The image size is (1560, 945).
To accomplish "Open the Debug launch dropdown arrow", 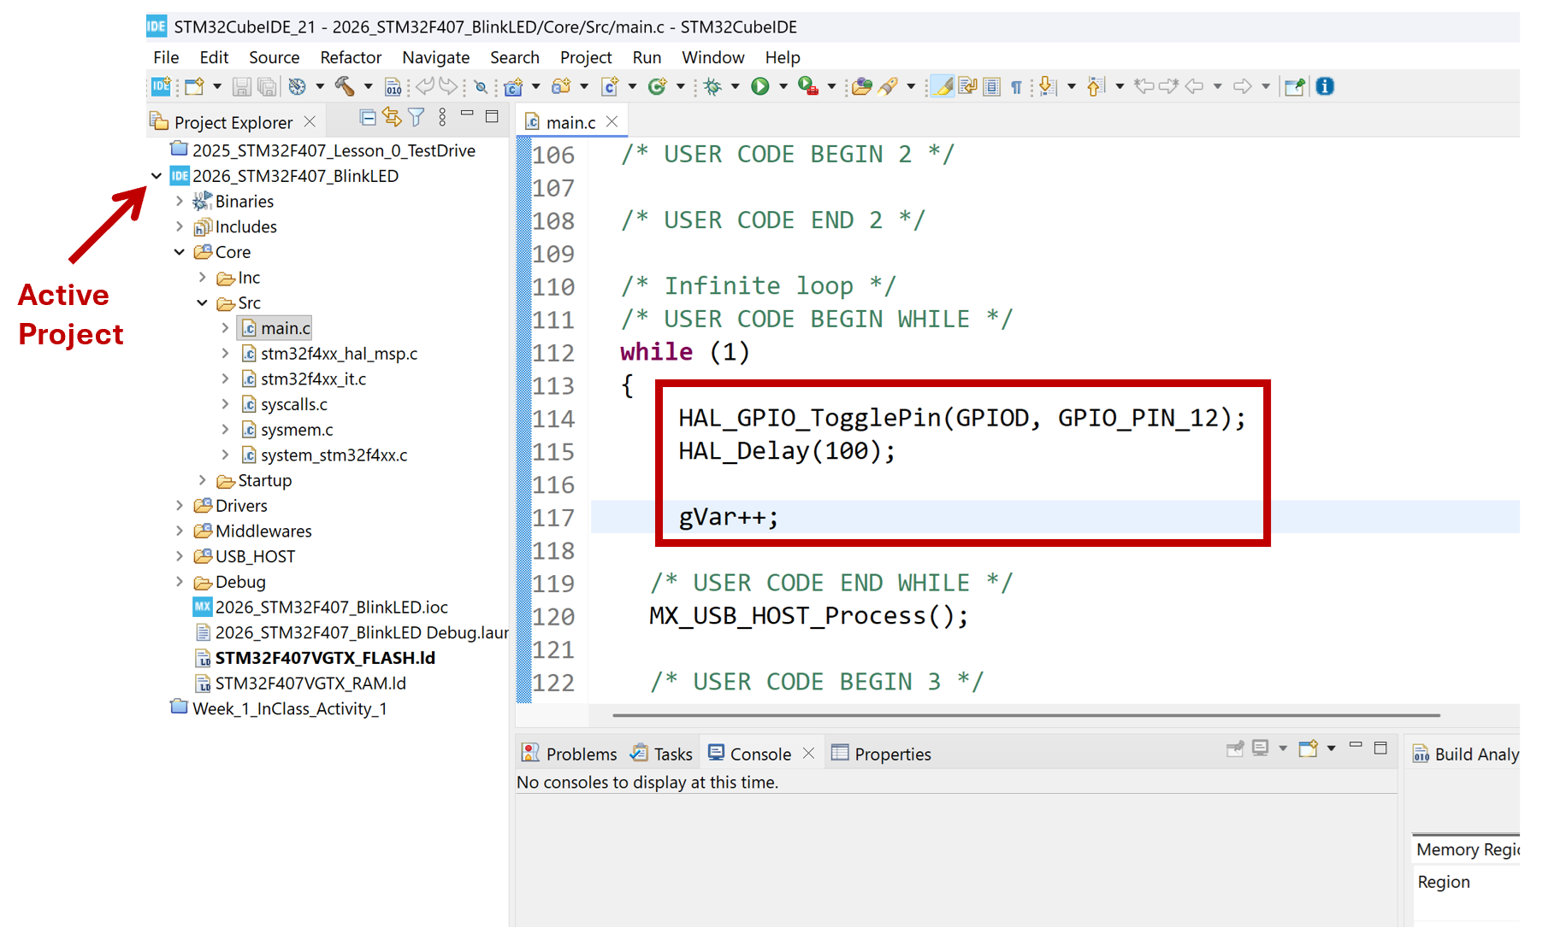I will (x=735, y=86).
